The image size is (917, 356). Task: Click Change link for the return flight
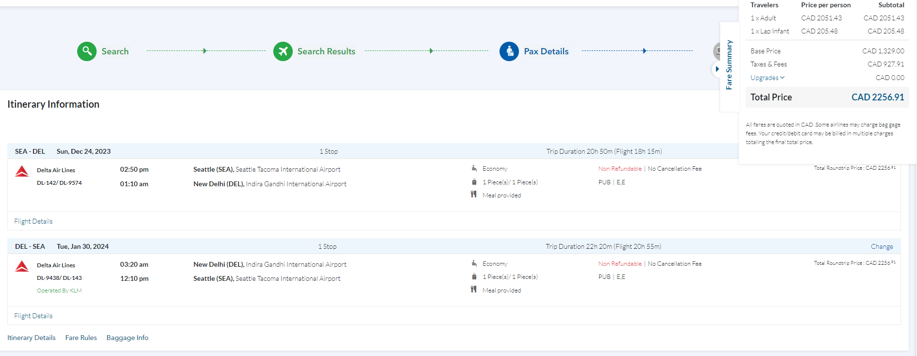tap(882, 246)
